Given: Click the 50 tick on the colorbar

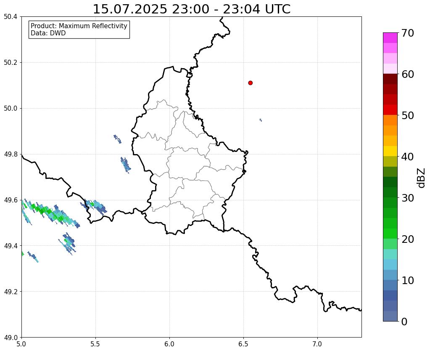Looking at the screenshot, I should 408,115.
